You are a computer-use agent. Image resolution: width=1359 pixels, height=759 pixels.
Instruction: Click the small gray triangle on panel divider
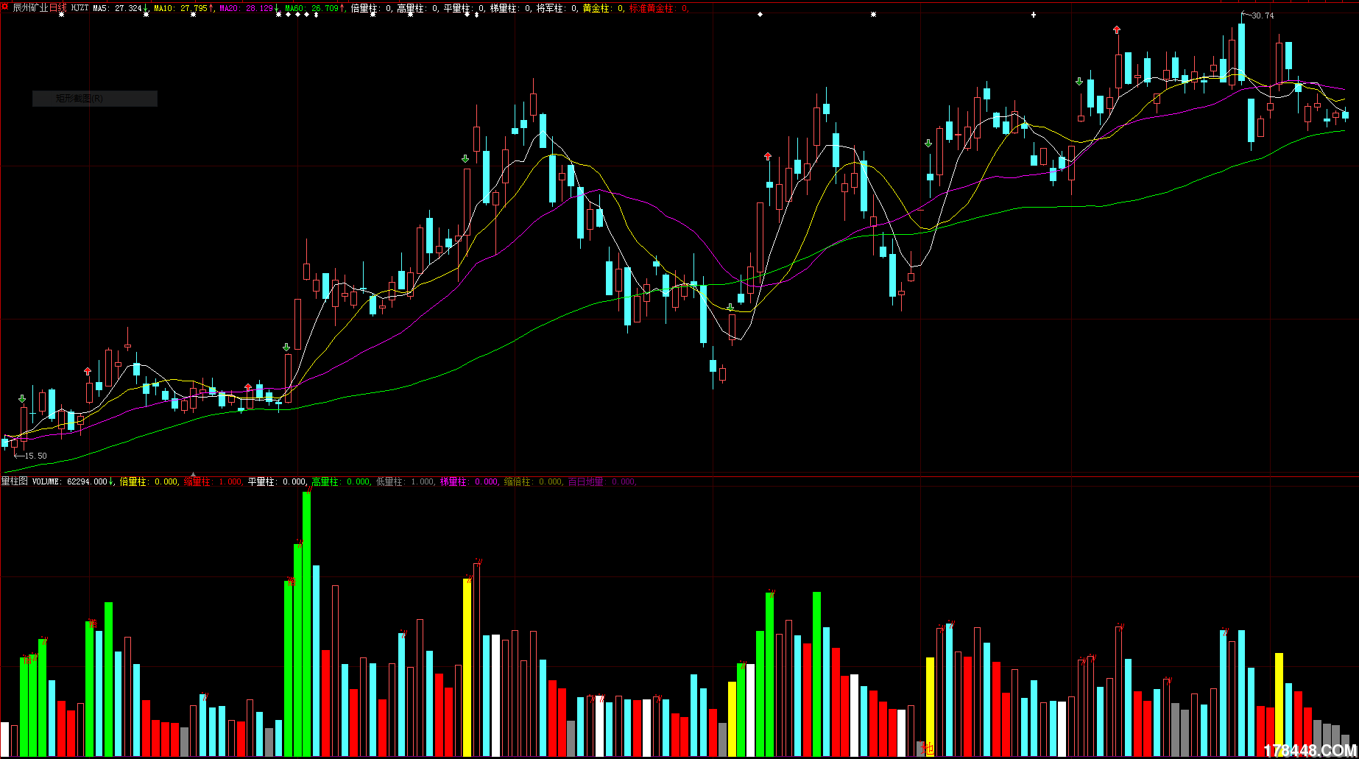click(x=194, y=475)
